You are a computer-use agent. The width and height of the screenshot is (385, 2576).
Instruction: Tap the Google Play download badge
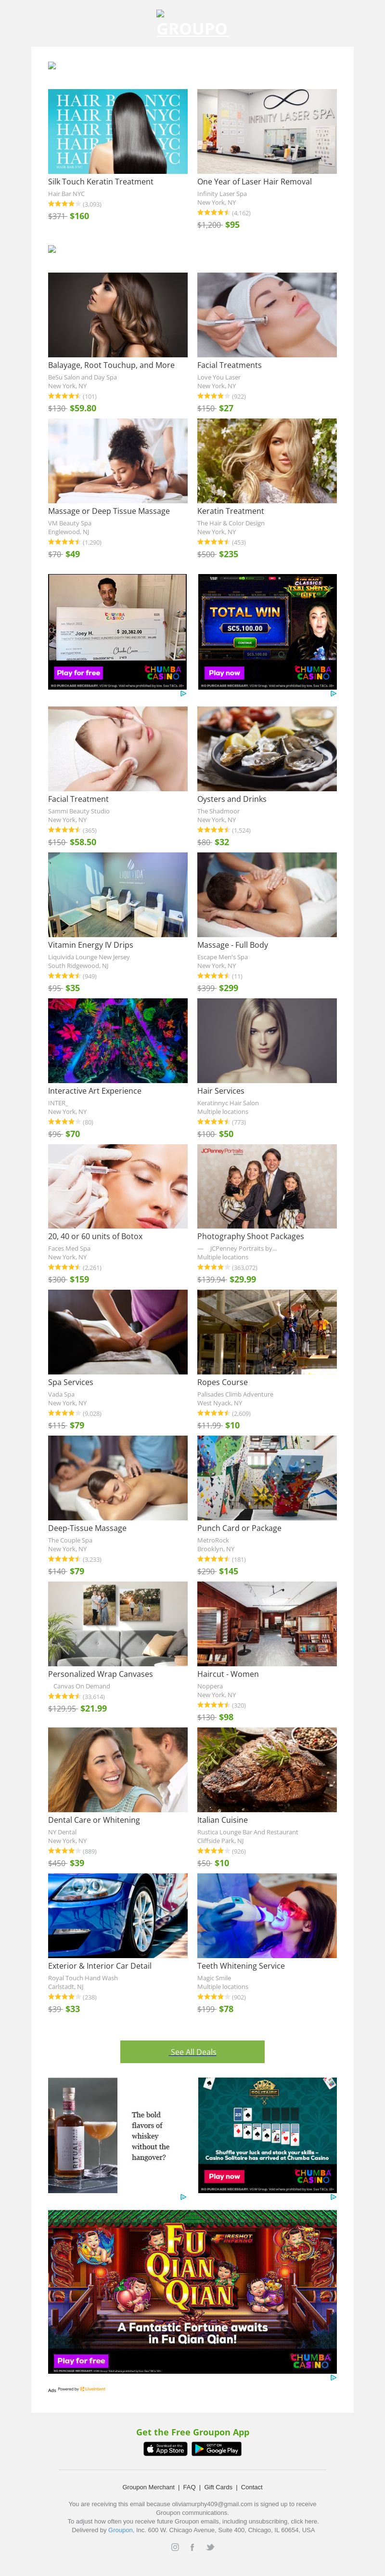(217, 2448)
